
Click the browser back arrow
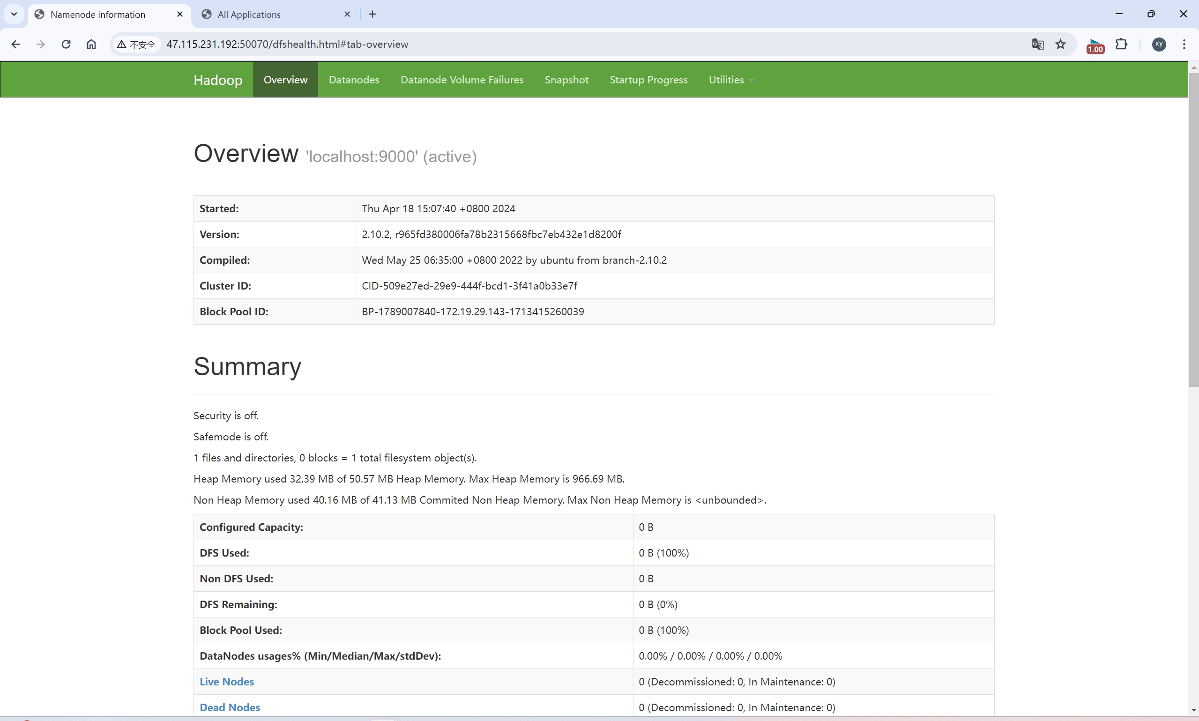pyautogui.click(x=15, y=44)
